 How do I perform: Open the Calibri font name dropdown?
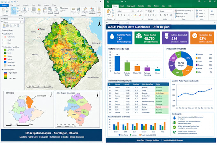pos(131,11)
